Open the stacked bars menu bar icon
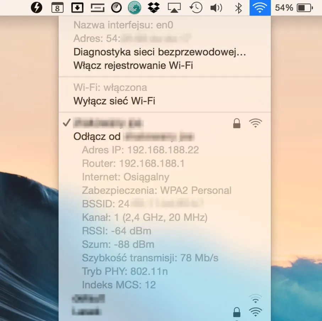Viewport: 322px width, 321px height. pyautogui.click(x=97, y=8)
